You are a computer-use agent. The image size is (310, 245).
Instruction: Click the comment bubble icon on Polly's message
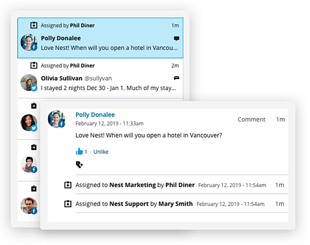pos(176,38)
